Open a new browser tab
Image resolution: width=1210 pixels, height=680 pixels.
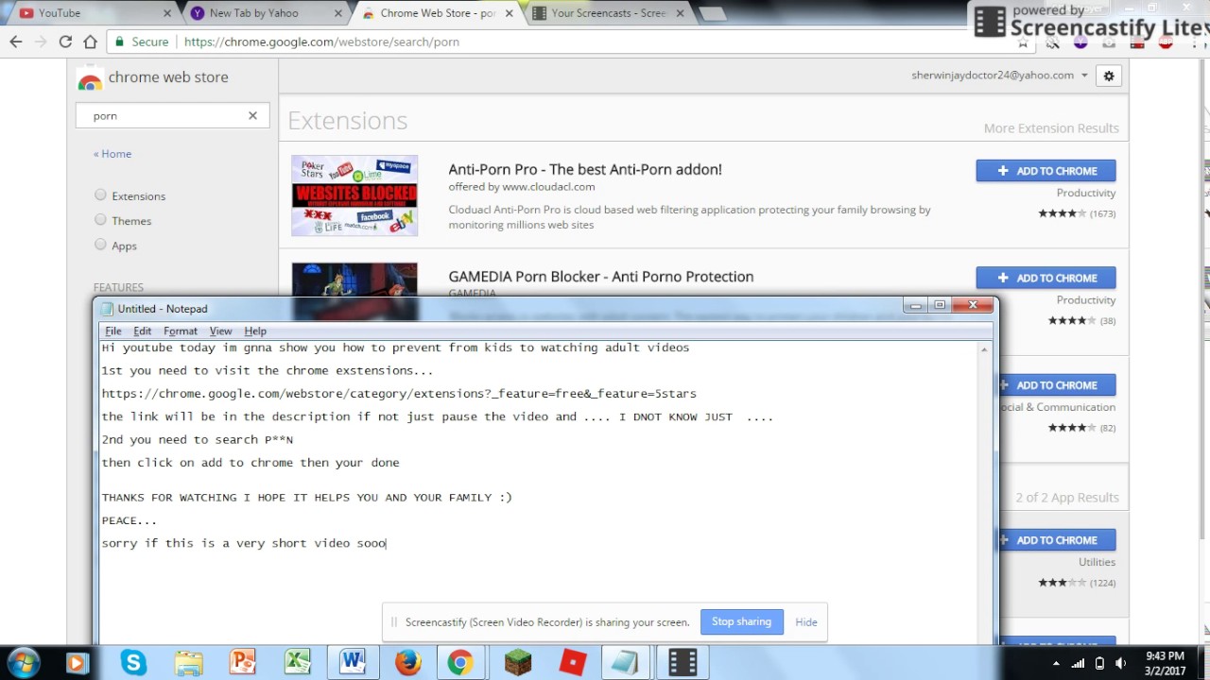coord(712,14)
